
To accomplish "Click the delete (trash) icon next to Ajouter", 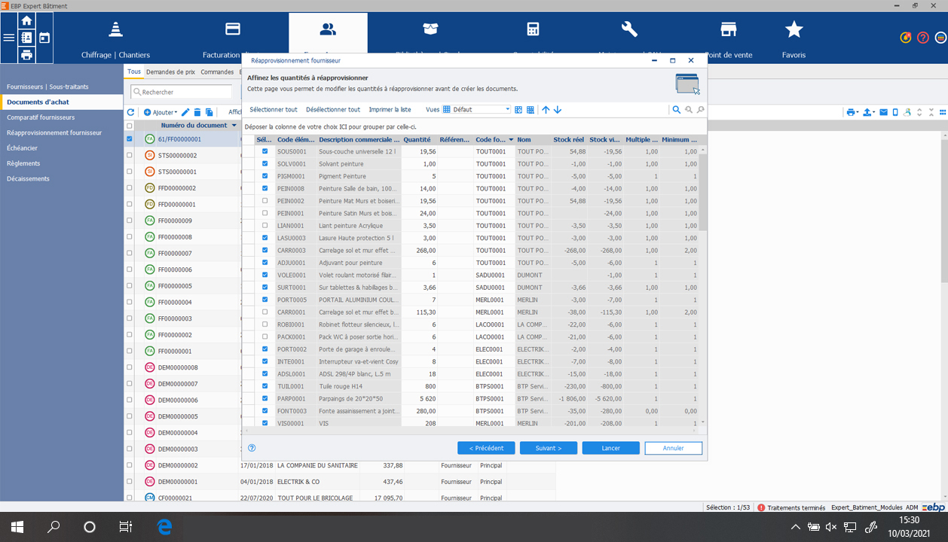I will (197, 111).
